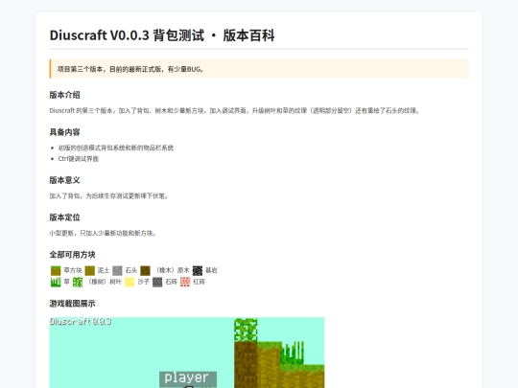Click the sand (沙子) block icon

[129, 282]
